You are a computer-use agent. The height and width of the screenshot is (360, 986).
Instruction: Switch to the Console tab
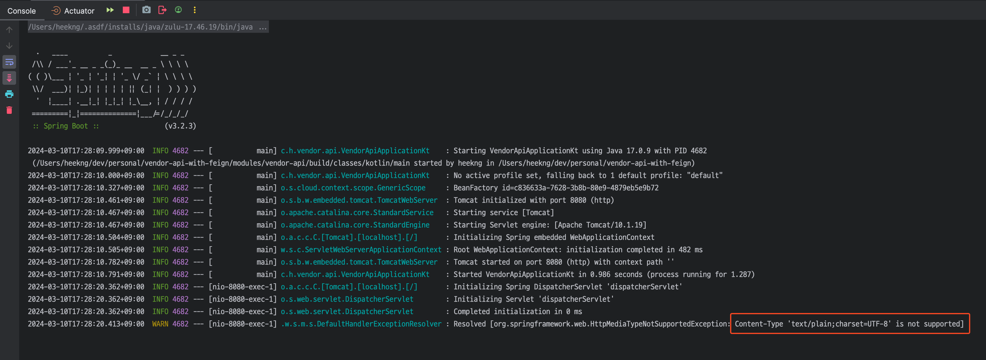21,11
